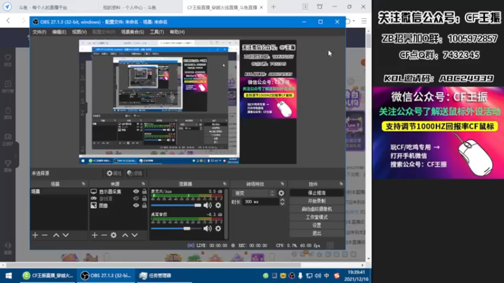The height and width of the screenshot is (283, 504).
Task: Toggle the lock on 图像 source
Action: 144,206
